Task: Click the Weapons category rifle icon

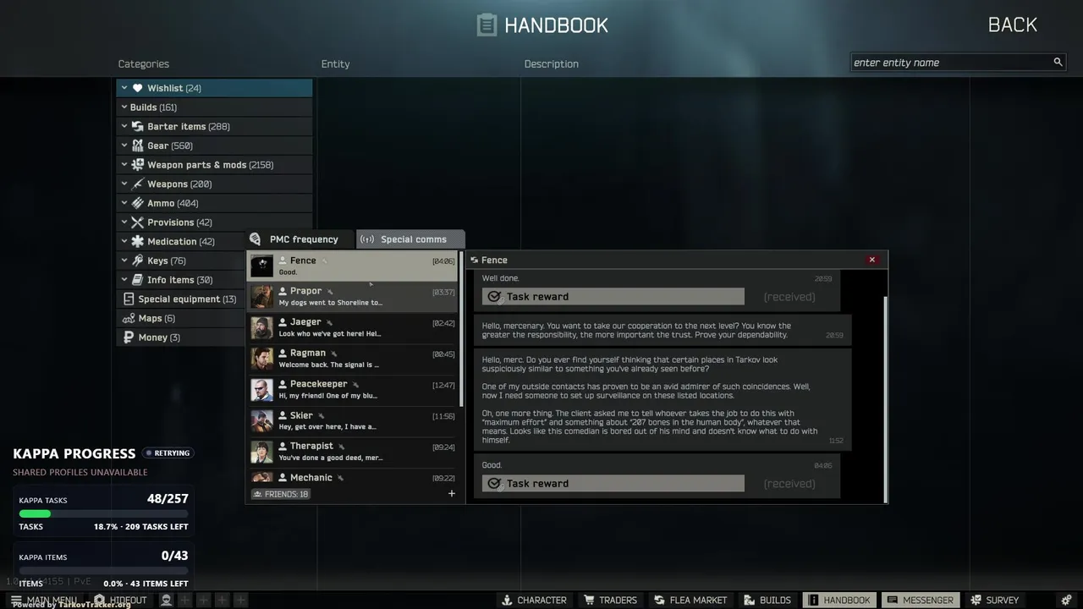Action: (138, 184)
